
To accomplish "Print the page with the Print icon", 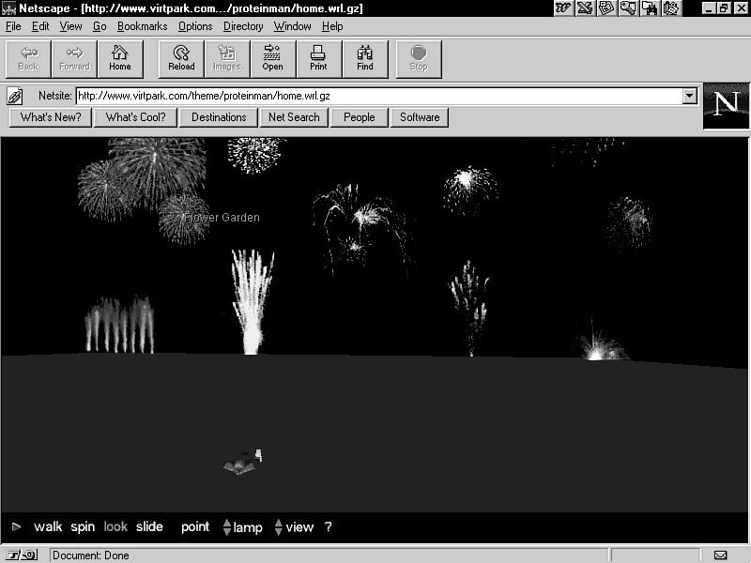I will (x=318, y=58).
